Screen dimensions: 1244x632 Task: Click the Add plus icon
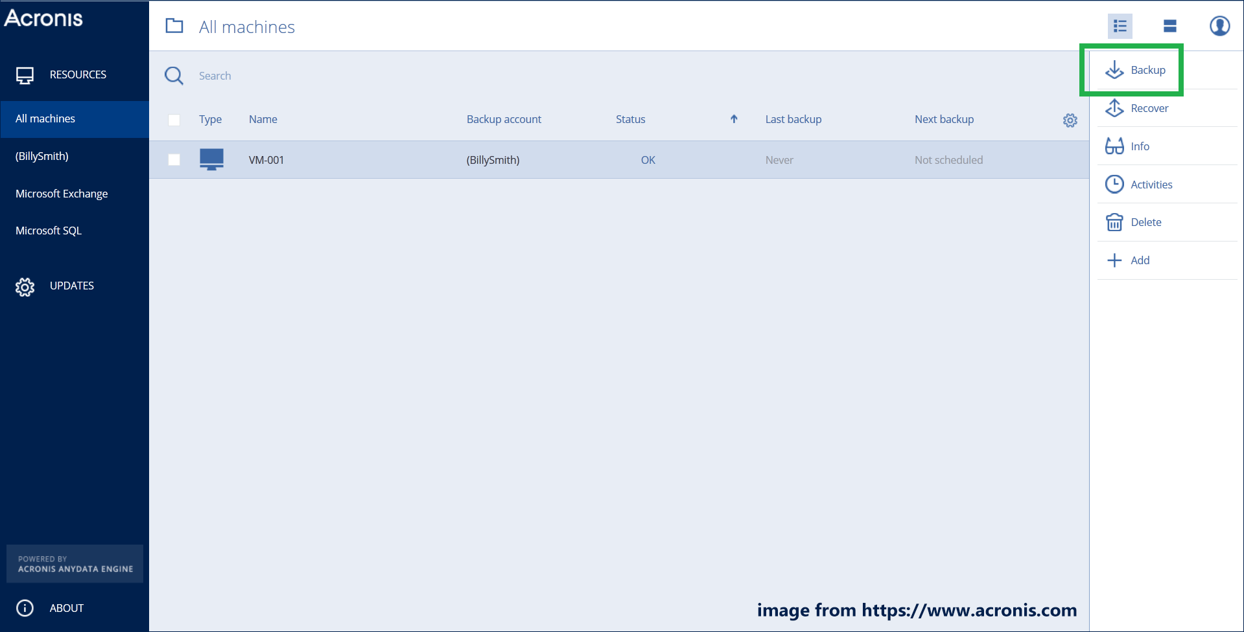pos(1114,260)
